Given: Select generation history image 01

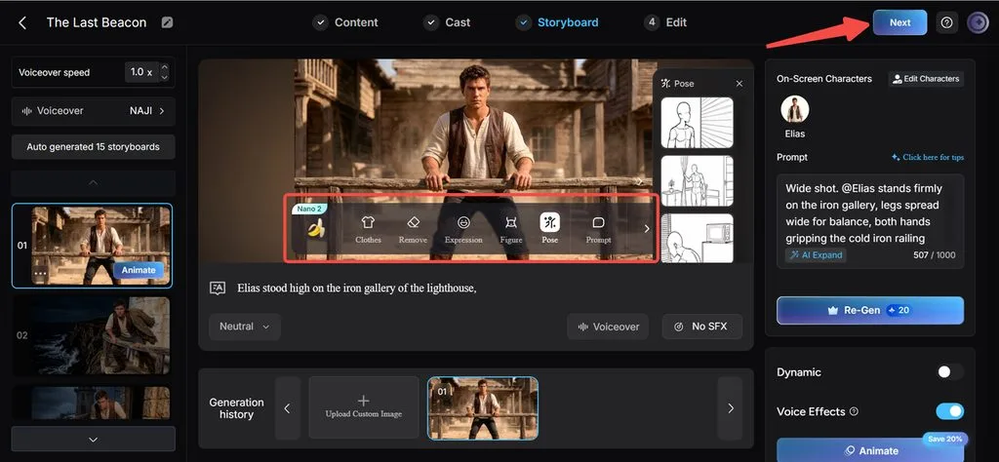Looking at the screenshot, I should pyautogui.click(x=482, y=408).
